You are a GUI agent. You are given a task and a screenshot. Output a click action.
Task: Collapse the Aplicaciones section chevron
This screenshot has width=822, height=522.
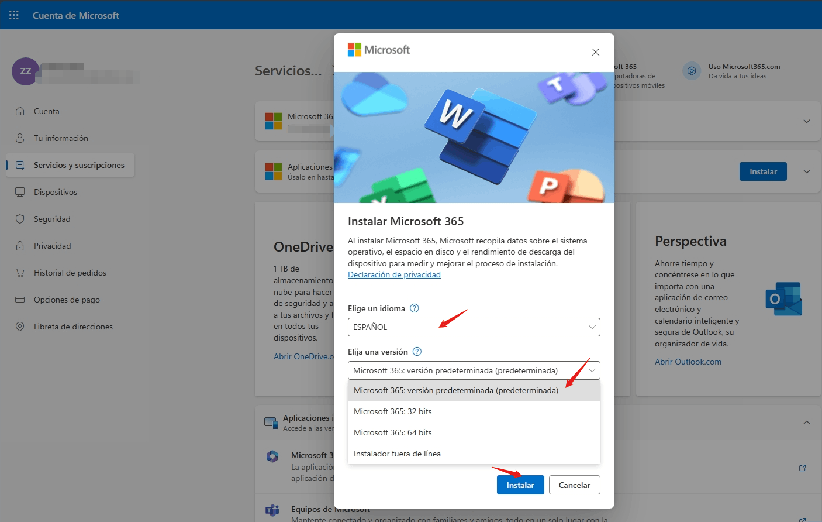pyautogui.click(x=807, y=423)
